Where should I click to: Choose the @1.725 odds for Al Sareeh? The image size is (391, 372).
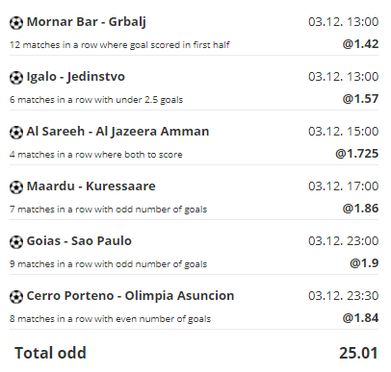pyautogui.click(x=357, y=154)
